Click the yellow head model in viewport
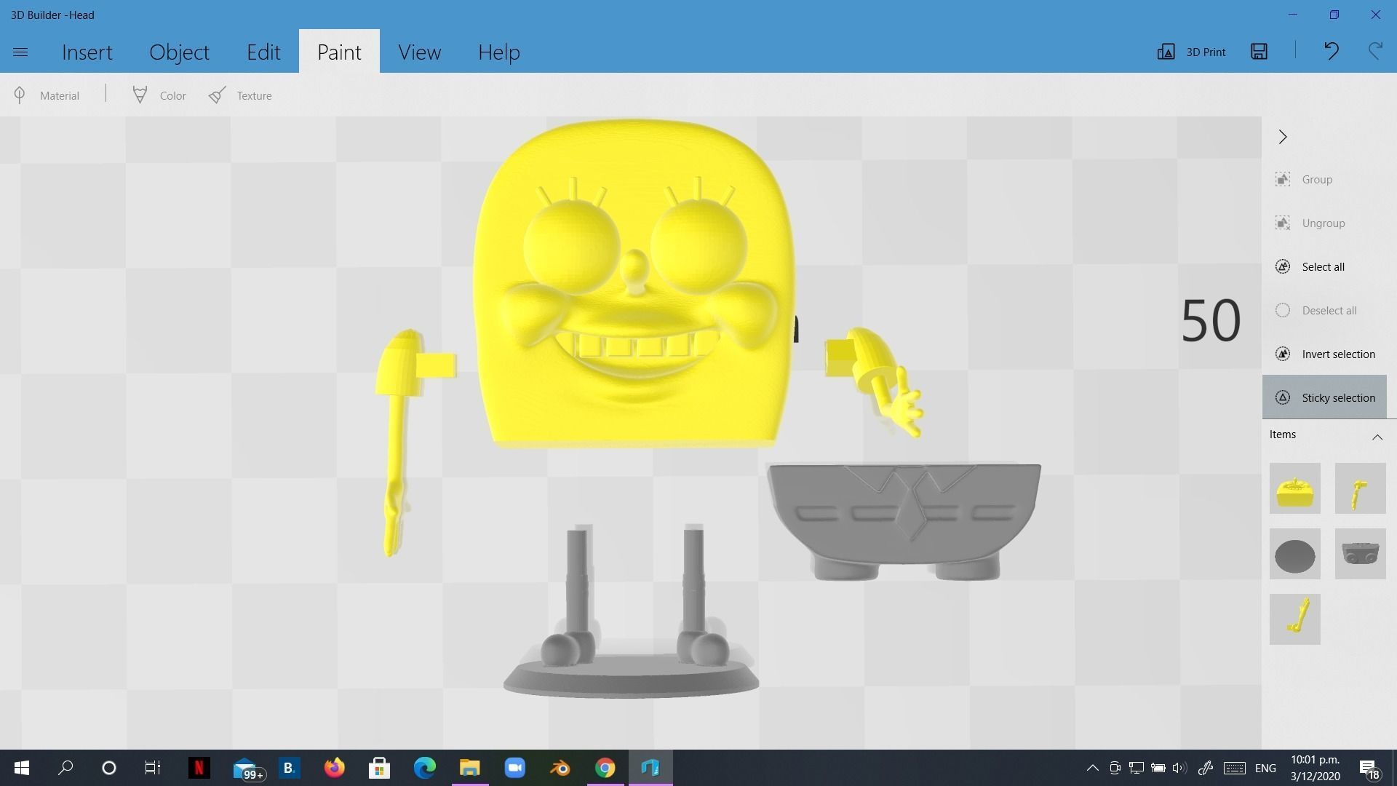This screenshot has width=1397, height=786. [x=633, y=284]
